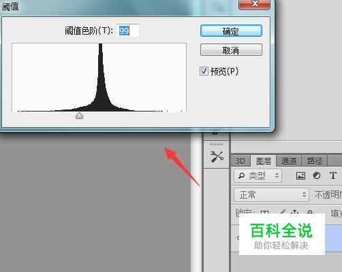Filter layers by pixel image icon
Screen dimensions: 342x272
300,175
